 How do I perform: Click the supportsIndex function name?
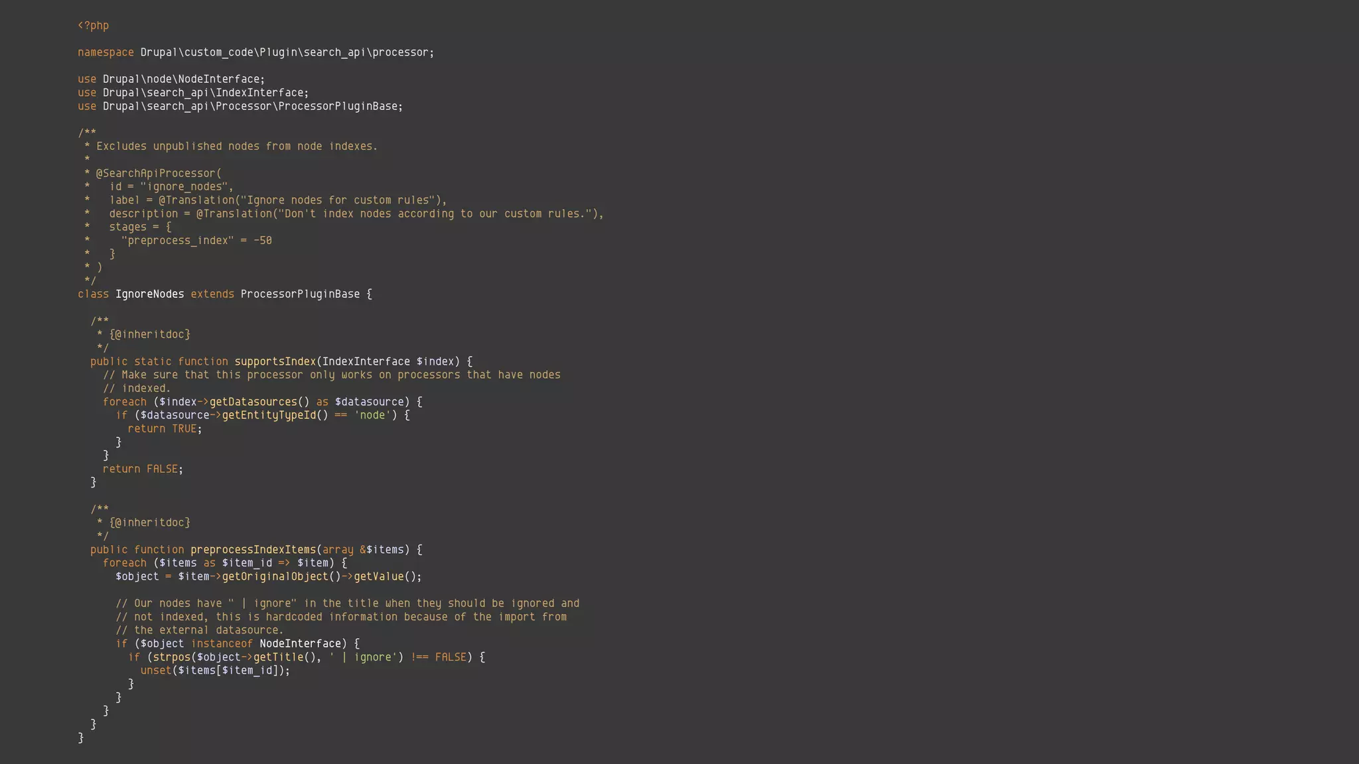(x=275, y=361)
